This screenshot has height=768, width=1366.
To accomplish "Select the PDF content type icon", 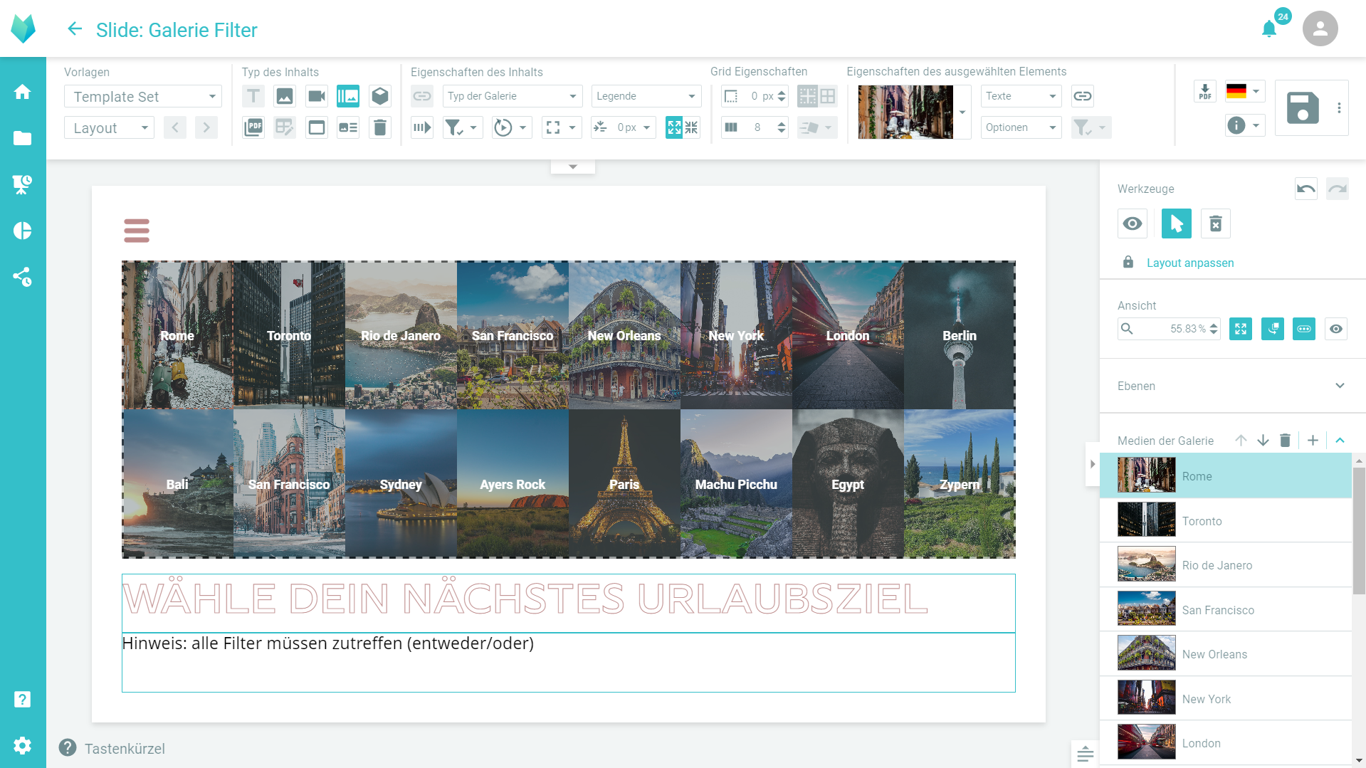I will pyautogui.click(x=253, y=127).
